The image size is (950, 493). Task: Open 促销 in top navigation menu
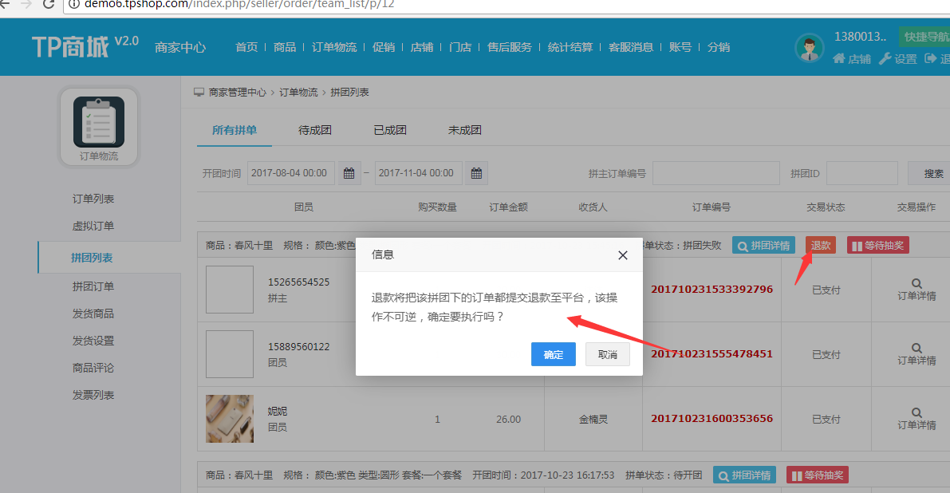click(384, 47)
